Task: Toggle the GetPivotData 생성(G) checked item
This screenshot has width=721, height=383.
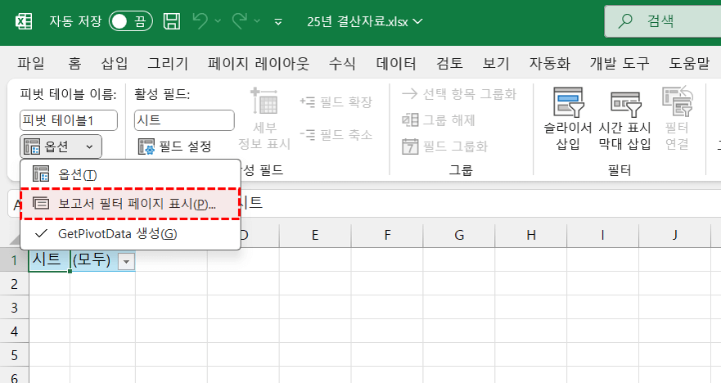Action: tap(130, 233)
